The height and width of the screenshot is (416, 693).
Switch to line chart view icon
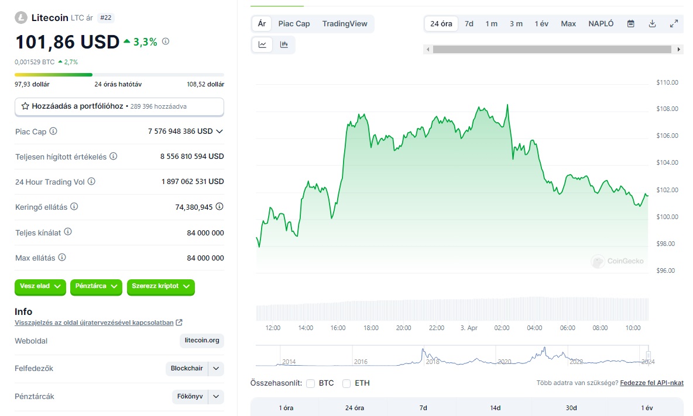point(263,44)
